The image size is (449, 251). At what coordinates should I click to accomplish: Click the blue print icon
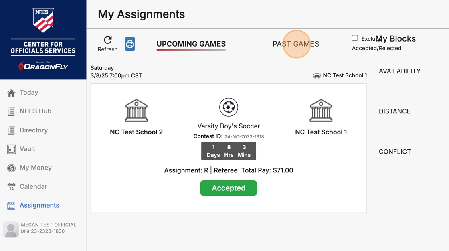pyautogui.click(x=130, y=44)
